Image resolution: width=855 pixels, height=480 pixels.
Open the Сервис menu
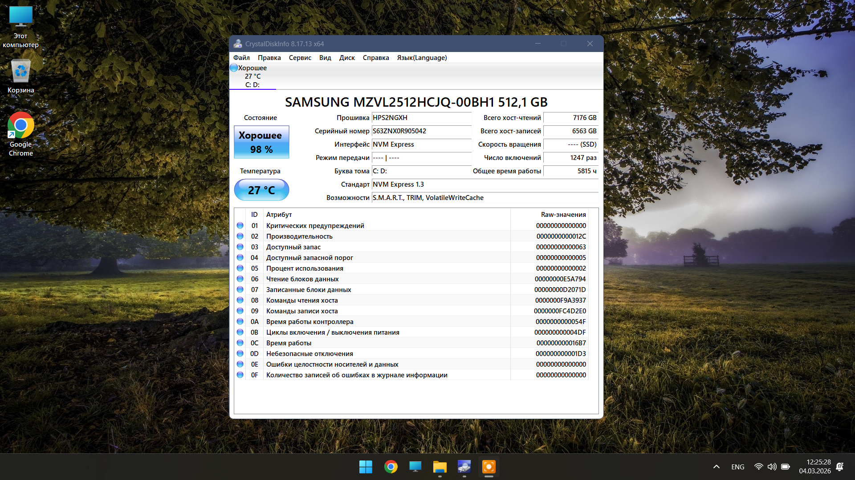click(300, 58)
